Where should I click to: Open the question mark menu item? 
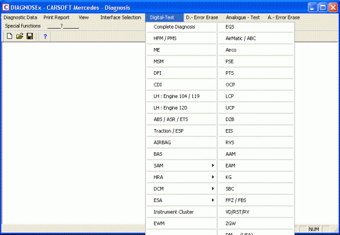point(63,26)
